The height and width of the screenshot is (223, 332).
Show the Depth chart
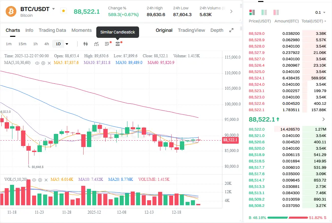click(x=217, y=30)
